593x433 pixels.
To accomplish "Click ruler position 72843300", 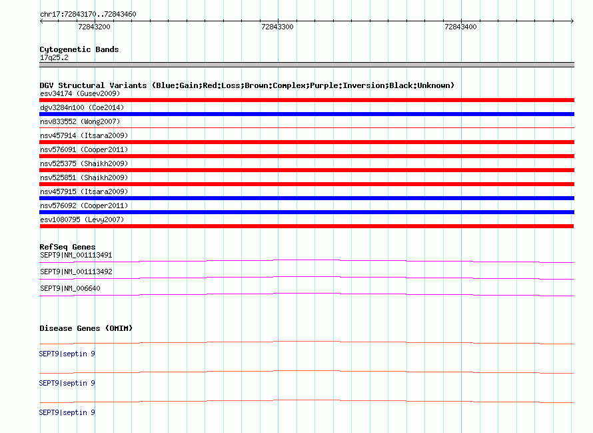I will [278, 27].
